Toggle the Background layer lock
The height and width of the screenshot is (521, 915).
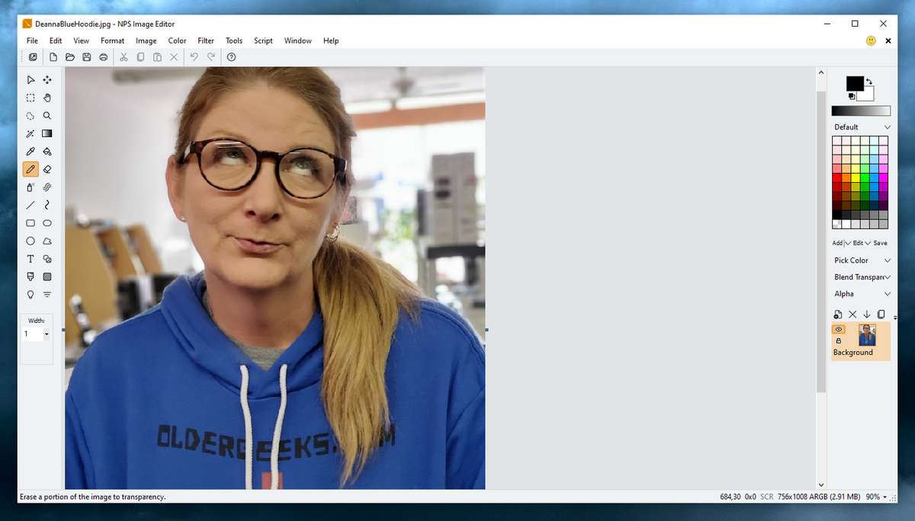(839, 341)
